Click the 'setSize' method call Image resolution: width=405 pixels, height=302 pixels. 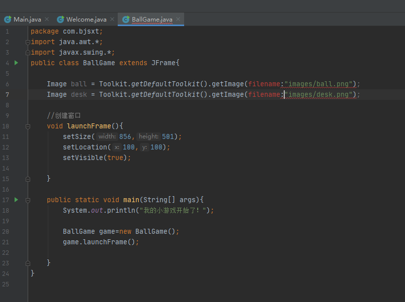77,137
